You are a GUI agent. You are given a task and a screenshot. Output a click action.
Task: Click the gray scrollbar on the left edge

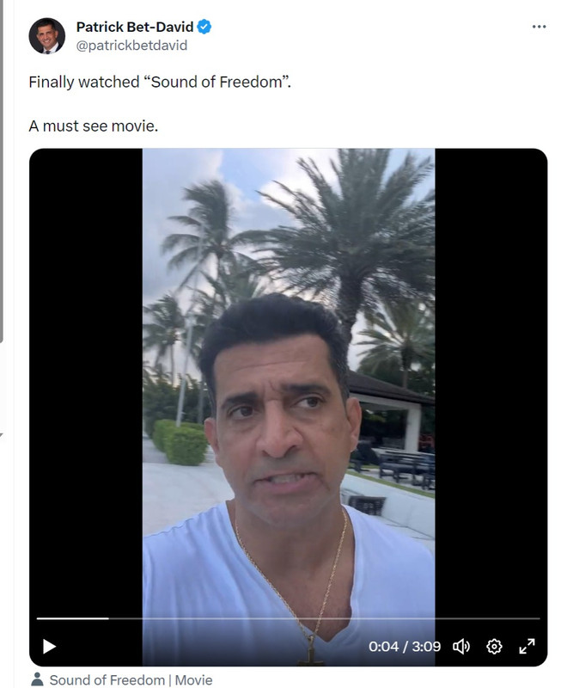tap(2, 171)
